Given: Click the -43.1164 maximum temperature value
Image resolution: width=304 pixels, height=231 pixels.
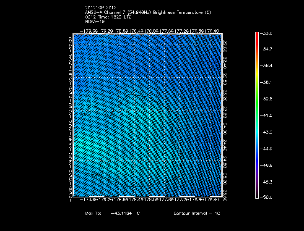Looking at the screenshot, I should [x=121, y=213].
